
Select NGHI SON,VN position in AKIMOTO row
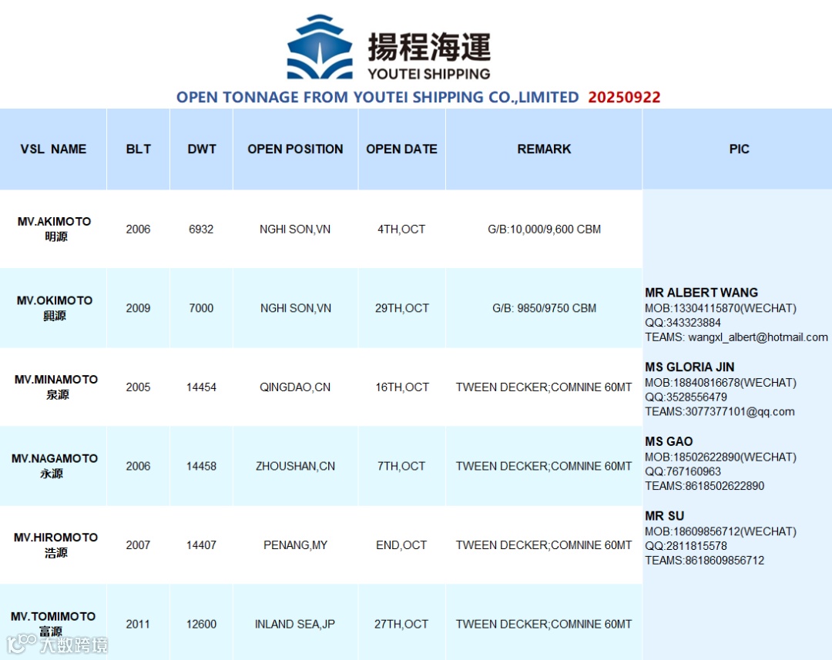[295, 229]
